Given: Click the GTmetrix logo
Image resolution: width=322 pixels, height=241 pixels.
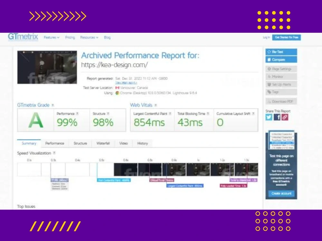Looking at the screenshot, I should coord(23,37).
